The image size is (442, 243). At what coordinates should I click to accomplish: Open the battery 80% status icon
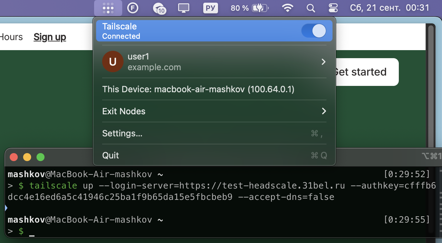pos(250,8)
